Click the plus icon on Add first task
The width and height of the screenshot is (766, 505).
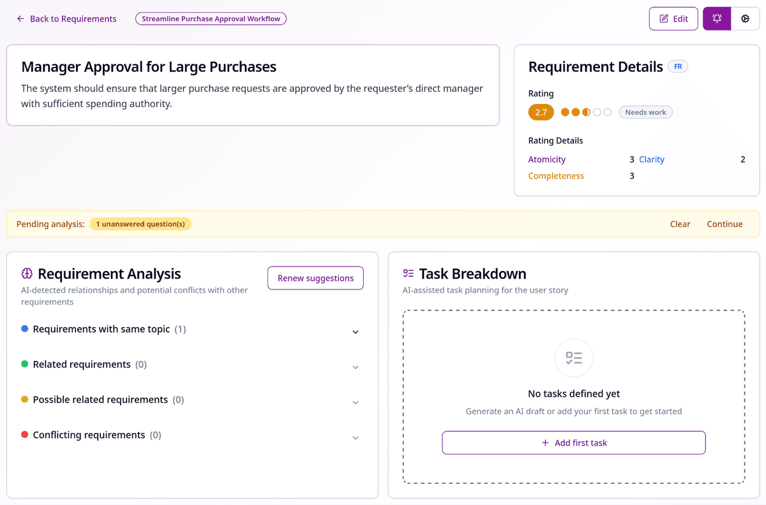pos(546,442)
